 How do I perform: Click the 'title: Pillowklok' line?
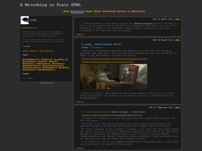pos(92,47)
